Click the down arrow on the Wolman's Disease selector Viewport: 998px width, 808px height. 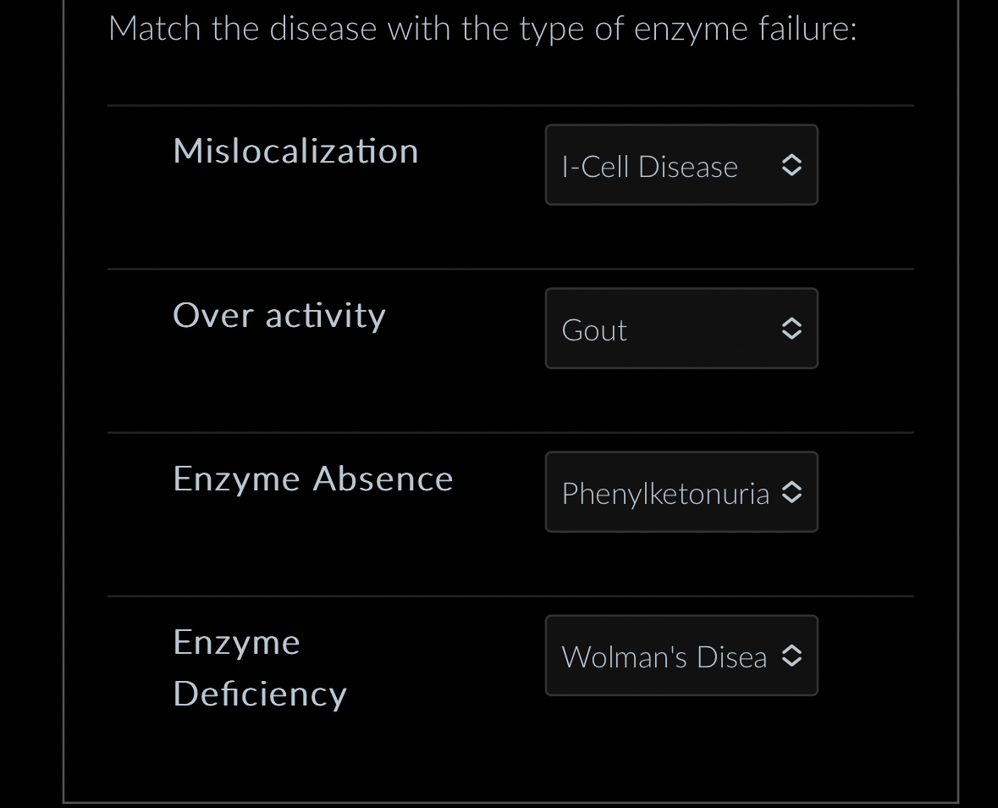point(791,661)
